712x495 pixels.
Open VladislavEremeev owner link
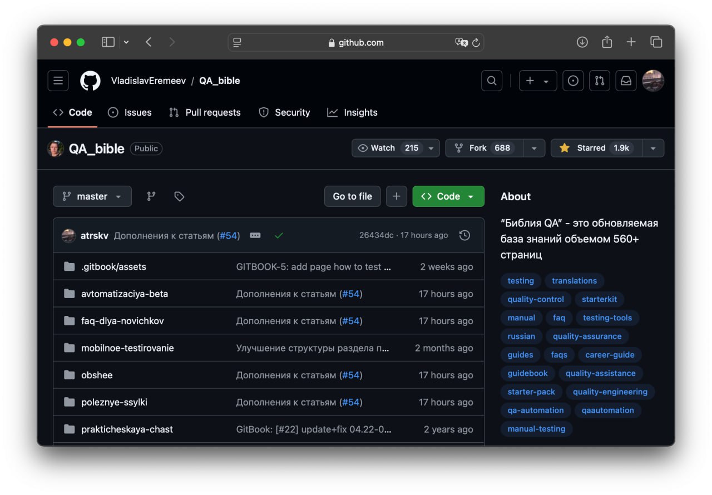coord(149,81)
